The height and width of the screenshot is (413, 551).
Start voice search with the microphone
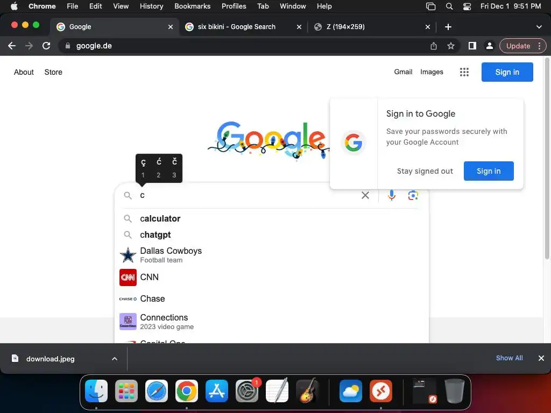click(x=392, y=195)
